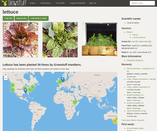Open the Your Stuff dropdown
The image size is (157, 131).
(61, 3)
